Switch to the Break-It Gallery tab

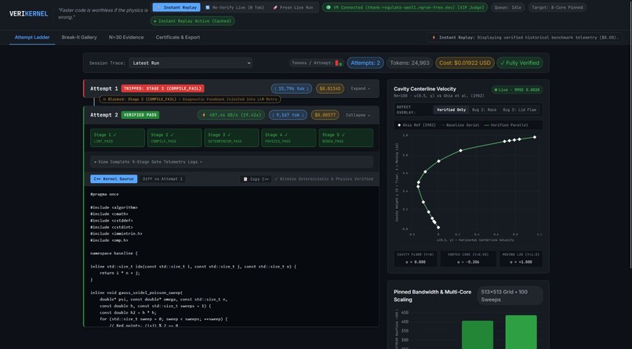[x=79, y=38]
